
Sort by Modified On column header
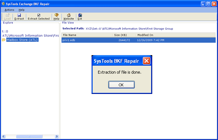[x=176, y=35]
